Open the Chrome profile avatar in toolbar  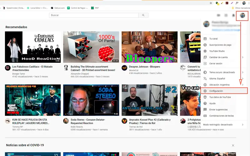click(244, 3)
